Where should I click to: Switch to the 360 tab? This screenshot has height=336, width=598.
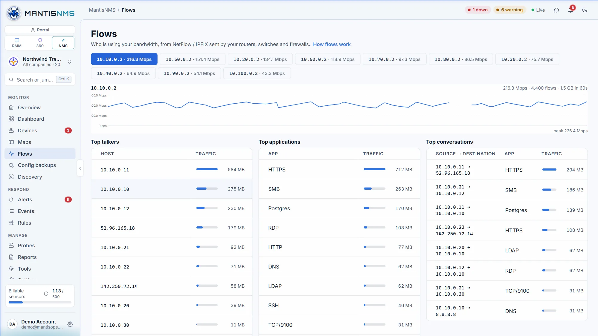40,43
